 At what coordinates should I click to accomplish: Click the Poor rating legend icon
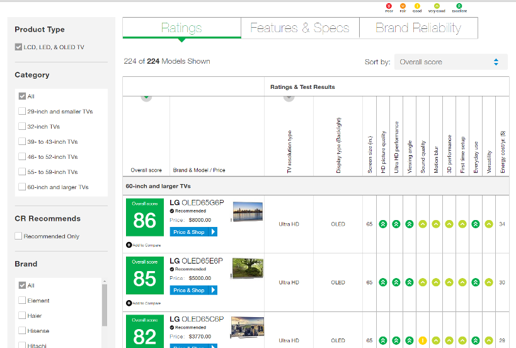[x=389, y=5]
